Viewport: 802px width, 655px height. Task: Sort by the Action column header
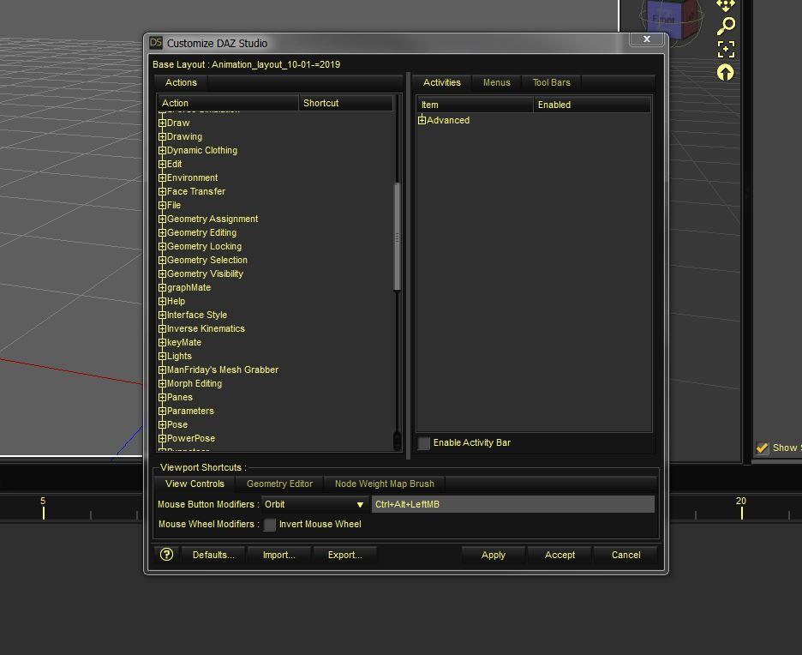(228, 103)
